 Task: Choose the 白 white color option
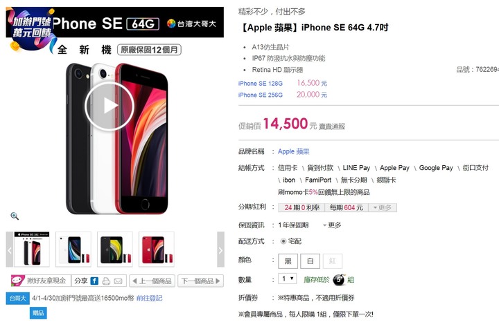[310, 261]
